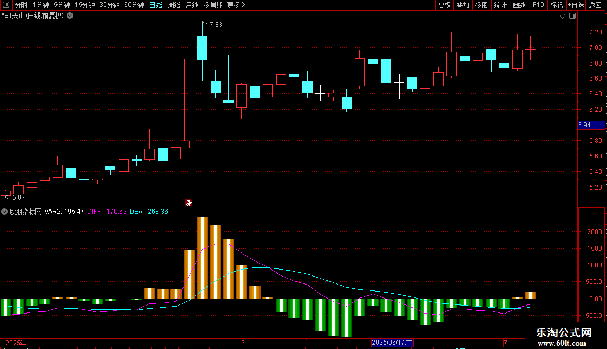Click the 7.33 high price label
This screenshot has width=607, height=349.
(x=215, y=24)
